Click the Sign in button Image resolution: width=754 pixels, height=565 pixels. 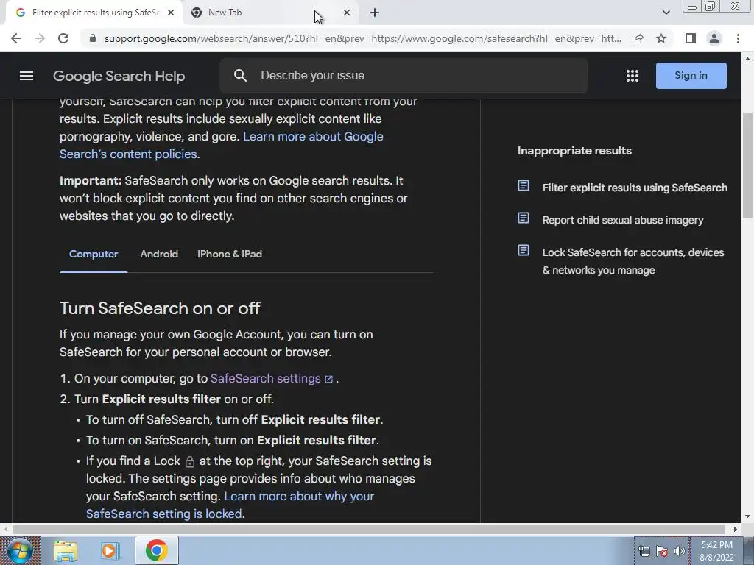click(691, 76)
